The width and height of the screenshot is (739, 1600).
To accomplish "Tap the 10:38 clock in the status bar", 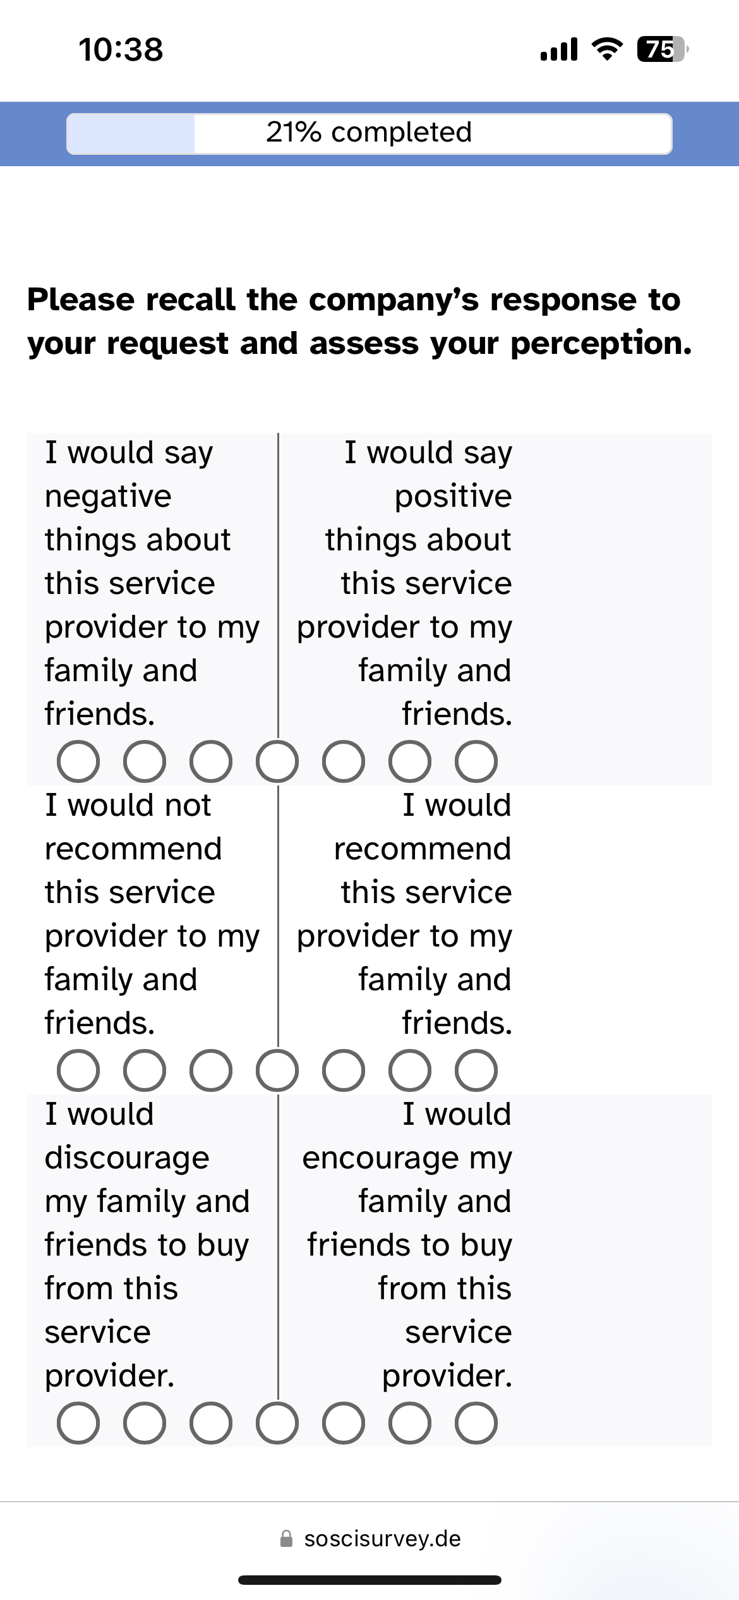I will (121, 49).
